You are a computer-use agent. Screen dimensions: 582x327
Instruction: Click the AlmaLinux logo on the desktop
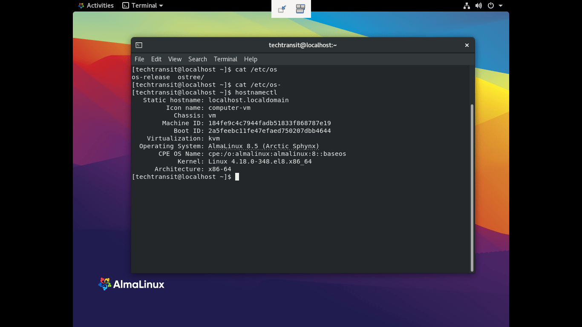click(x=131, y=284)
